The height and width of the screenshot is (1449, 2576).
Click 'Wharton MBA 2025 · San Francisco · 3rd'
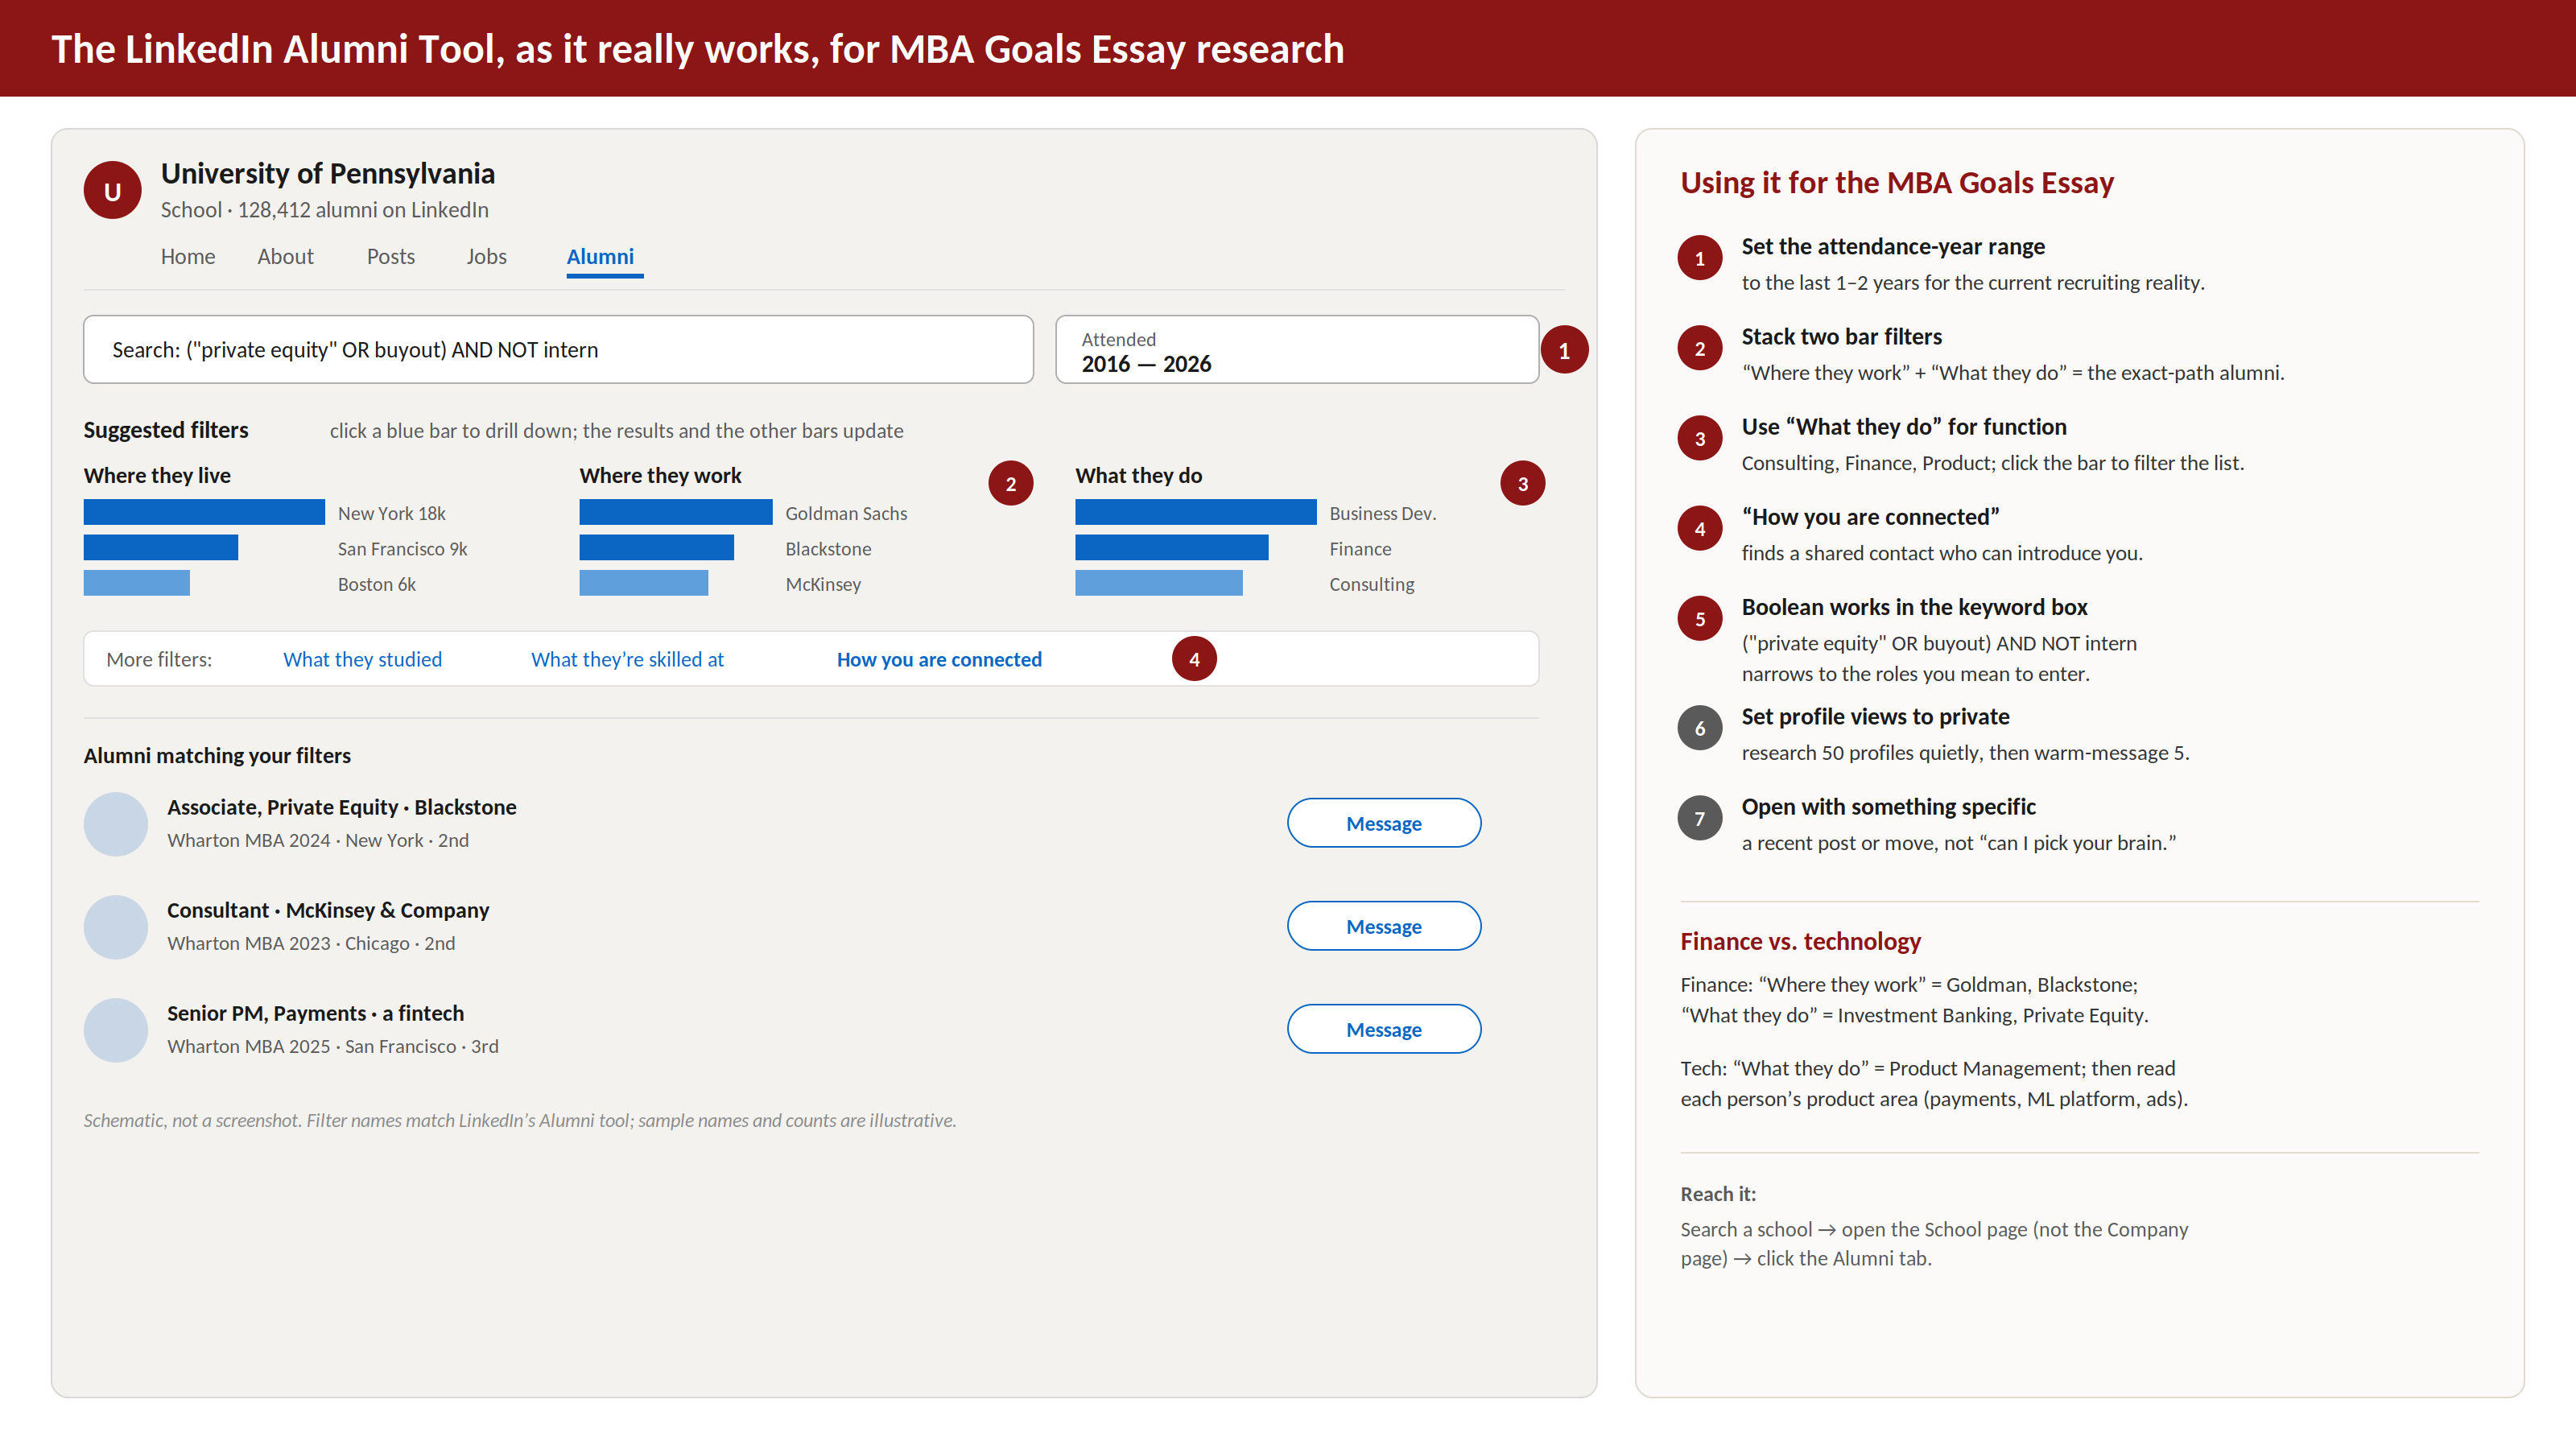(x=333, y=1046)
